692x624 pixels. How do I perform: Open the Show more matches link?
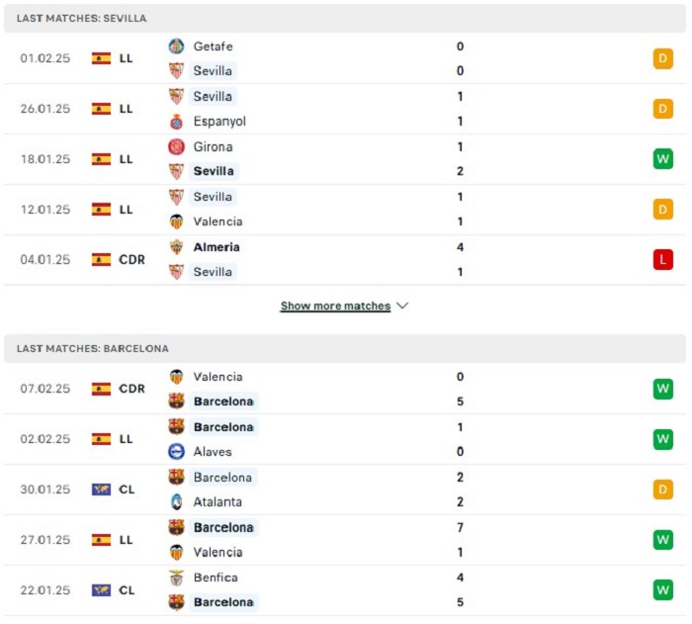point(335,306)
